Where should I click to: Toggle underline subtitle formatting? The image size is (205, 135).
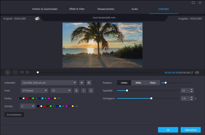pos(91,91)
